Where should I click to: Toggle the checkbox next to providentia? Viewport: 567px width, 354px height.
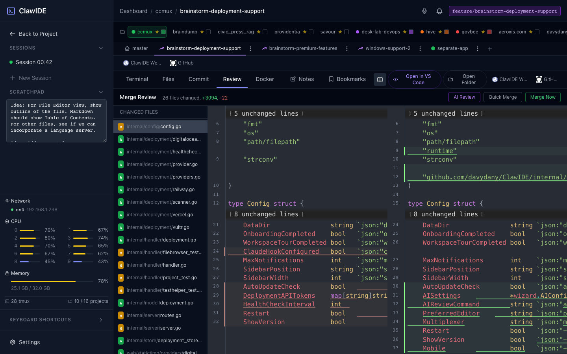click(x=311, y=32)
